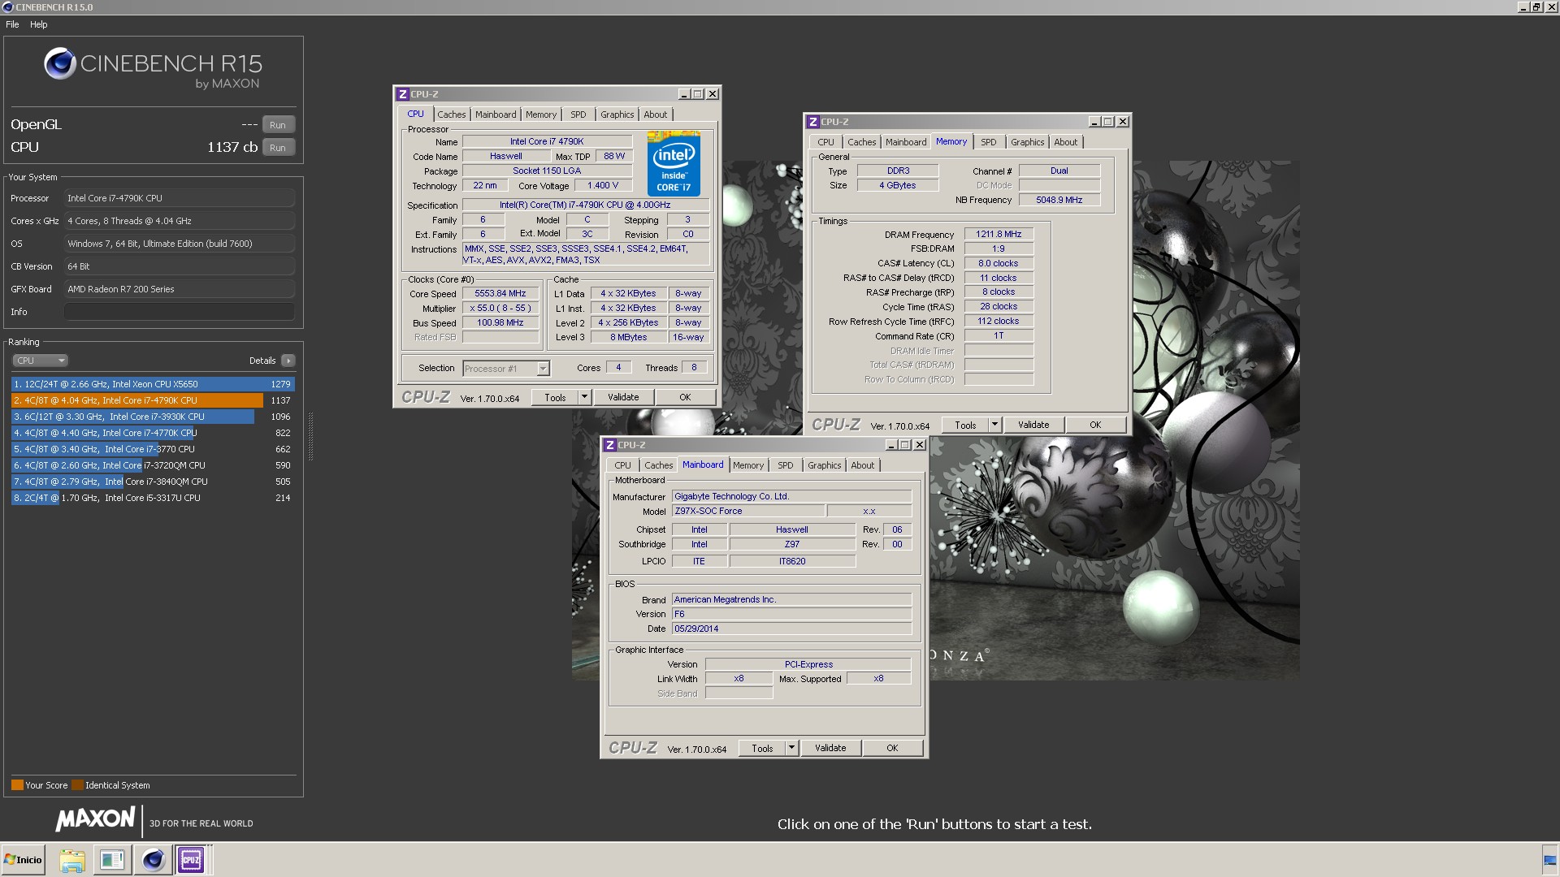
Task: Open the third taskbar app with window icon
Action: (x=112, y=860)
